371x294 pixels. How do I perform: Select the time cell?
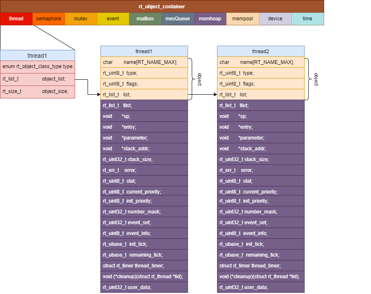pyautogui.click(x=308, y=19)
